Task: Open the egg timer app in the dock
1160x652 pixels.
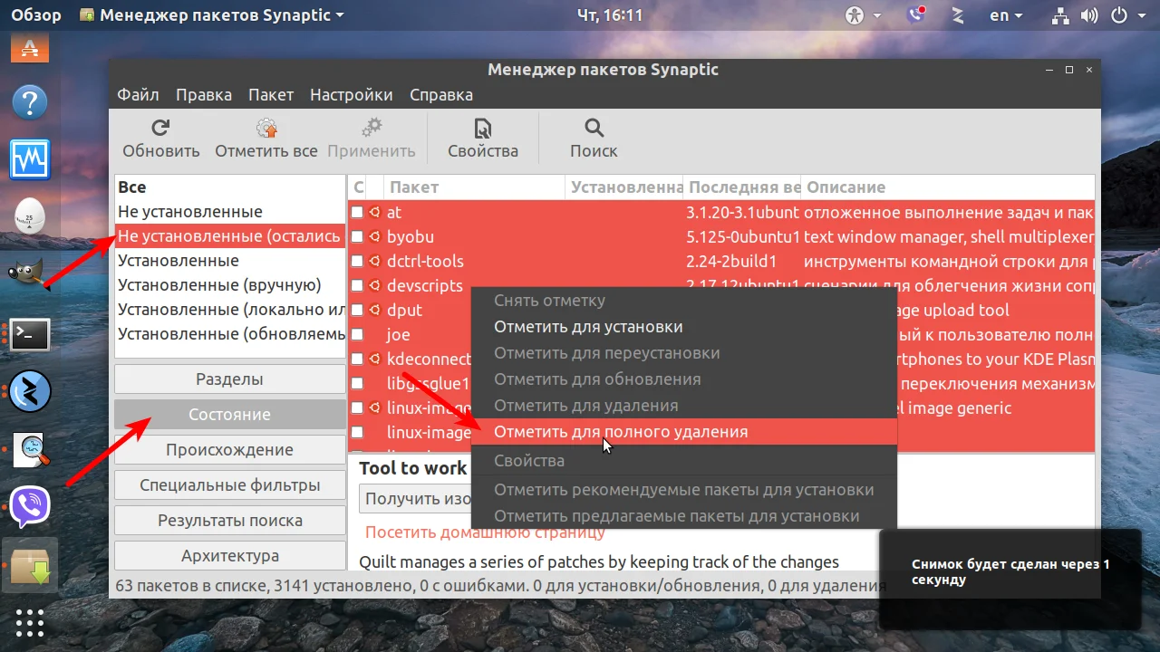Action: pyautogui.click(x=30, y=216)
